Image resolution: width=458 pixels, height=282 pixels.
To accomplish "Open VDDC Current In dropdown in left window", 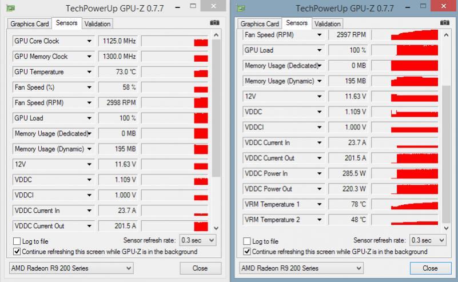I will pyautogui.click(x=89, y=210).
